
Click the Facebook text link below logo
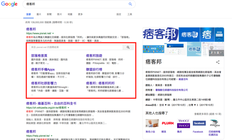coord(198,132)
